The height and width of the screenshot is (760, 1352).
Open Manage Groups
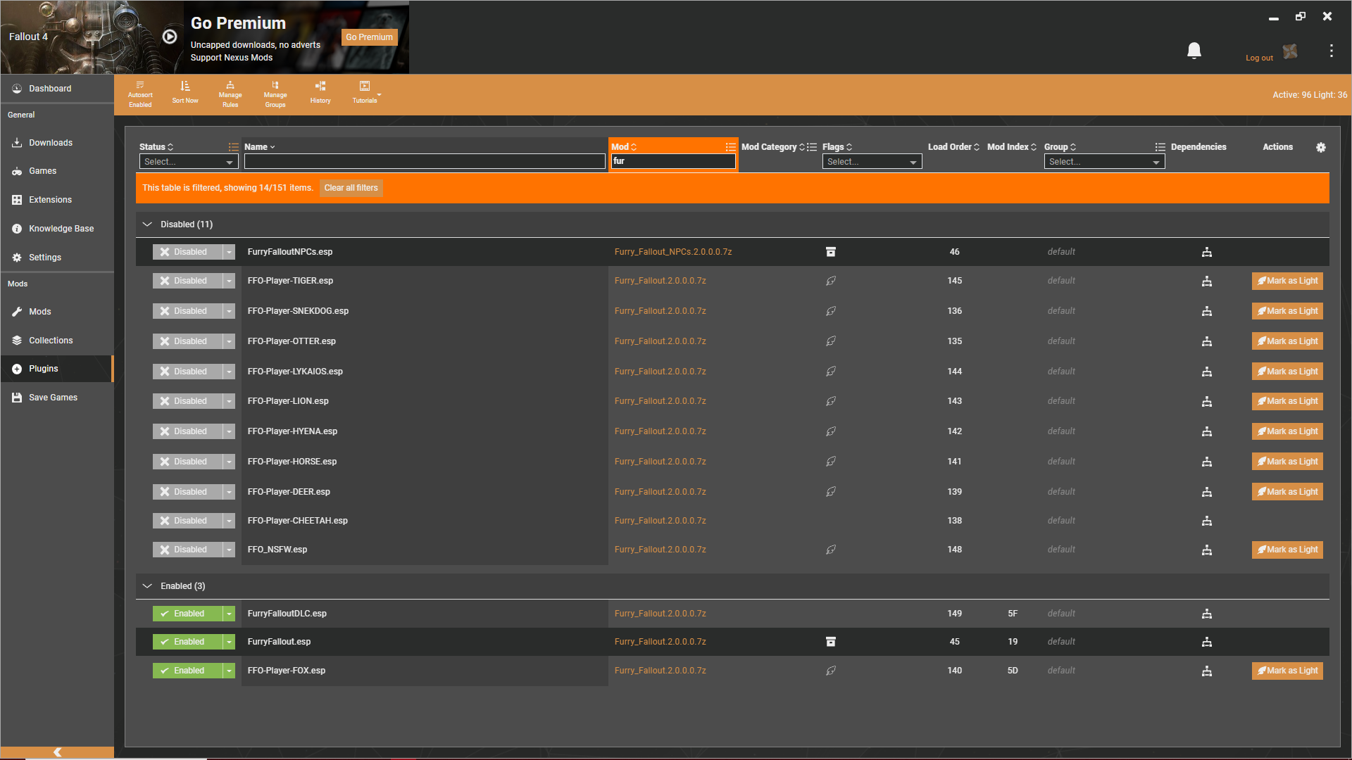point(275,94)
